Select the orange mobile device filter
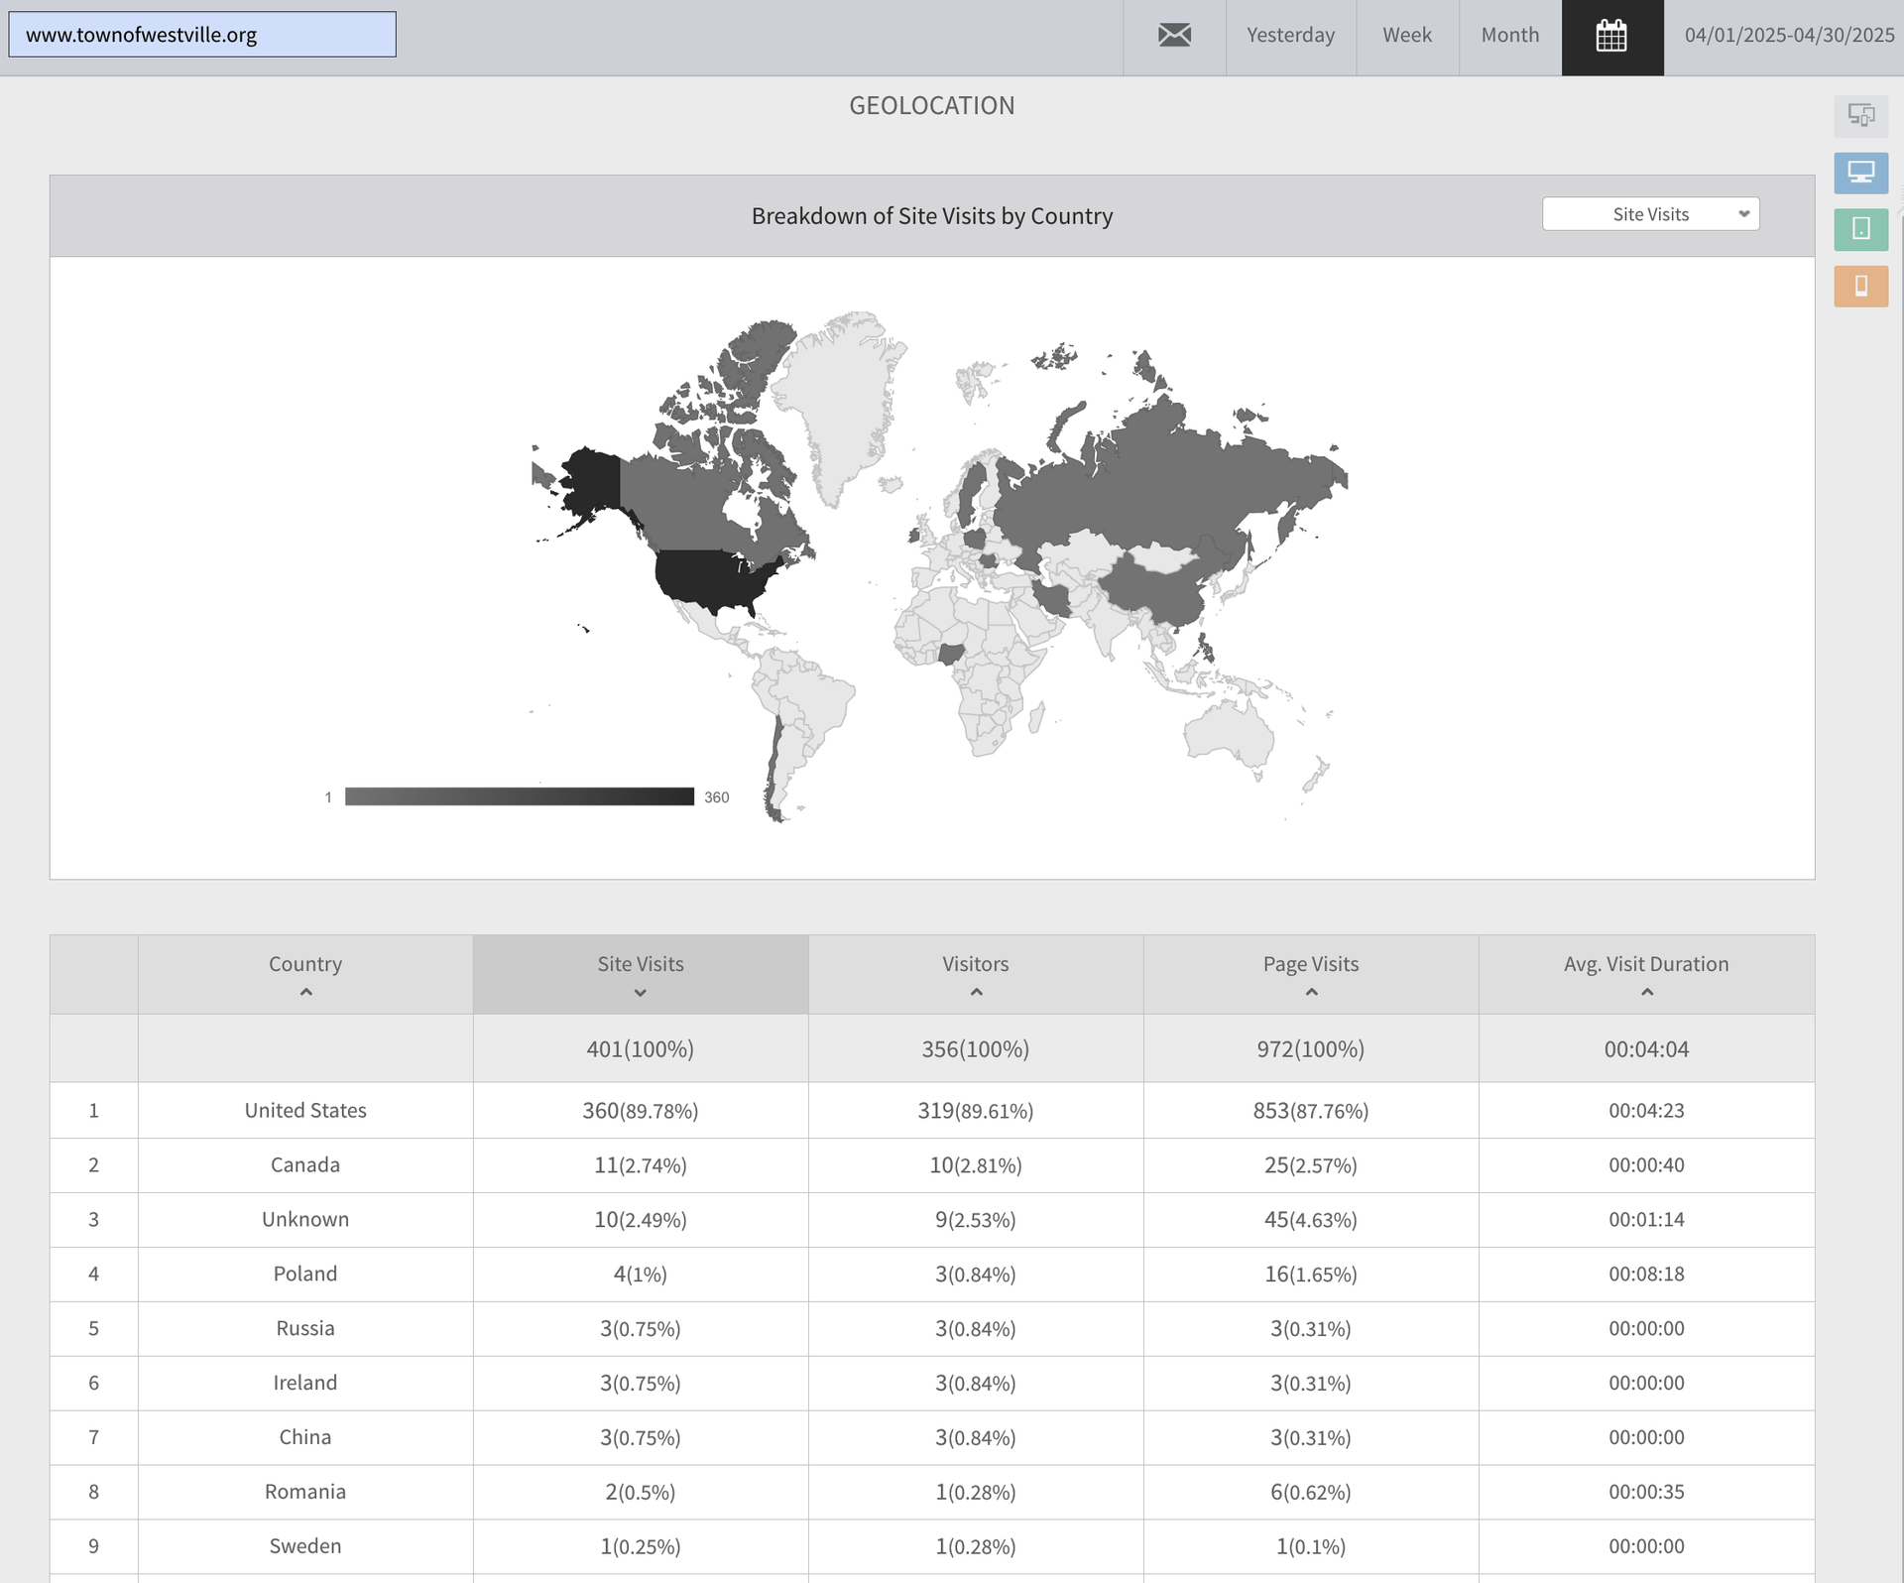This screenshot has height=1583, width=1904. [x=1860, y=286]
